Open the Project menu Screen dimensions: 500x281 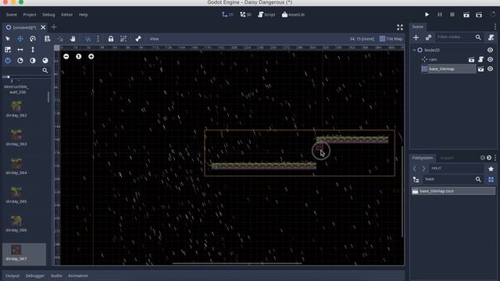(30, 15)
